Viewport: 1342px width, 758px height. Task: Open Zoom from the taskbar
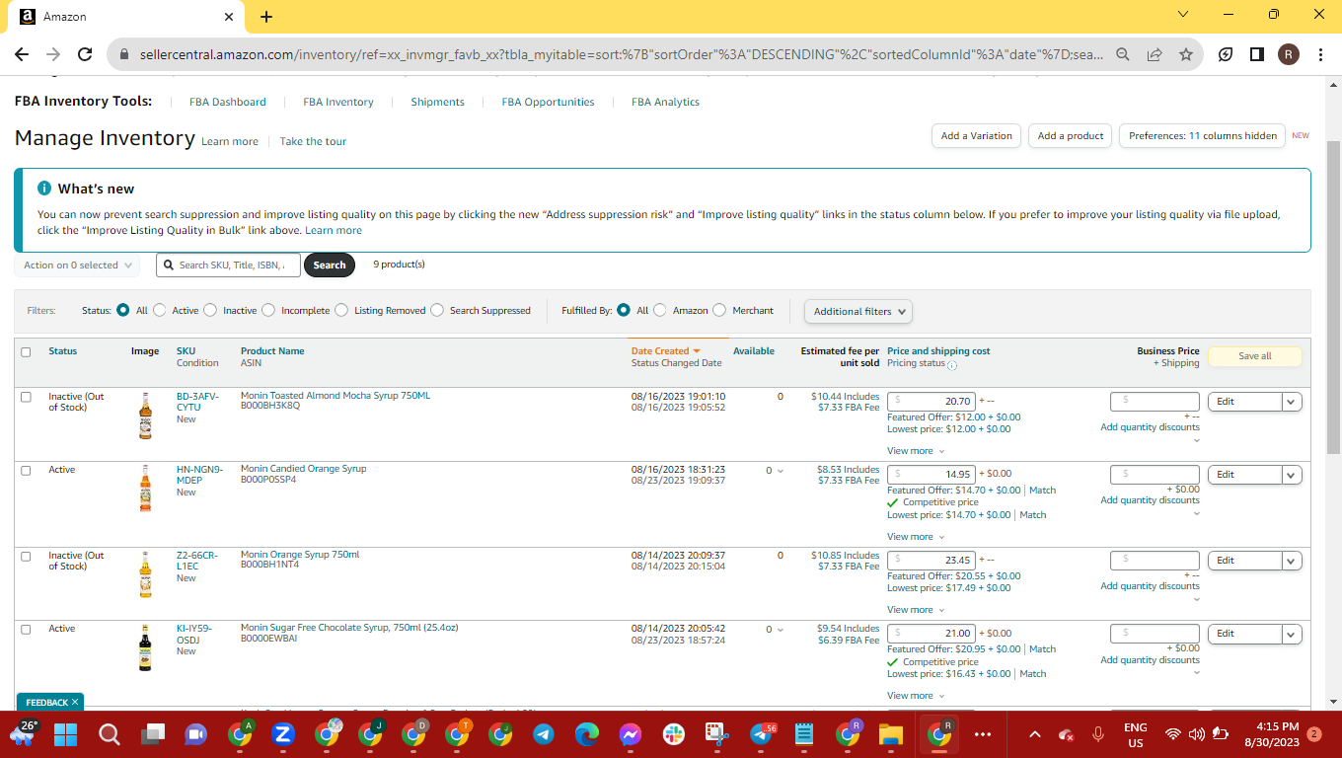283,734
